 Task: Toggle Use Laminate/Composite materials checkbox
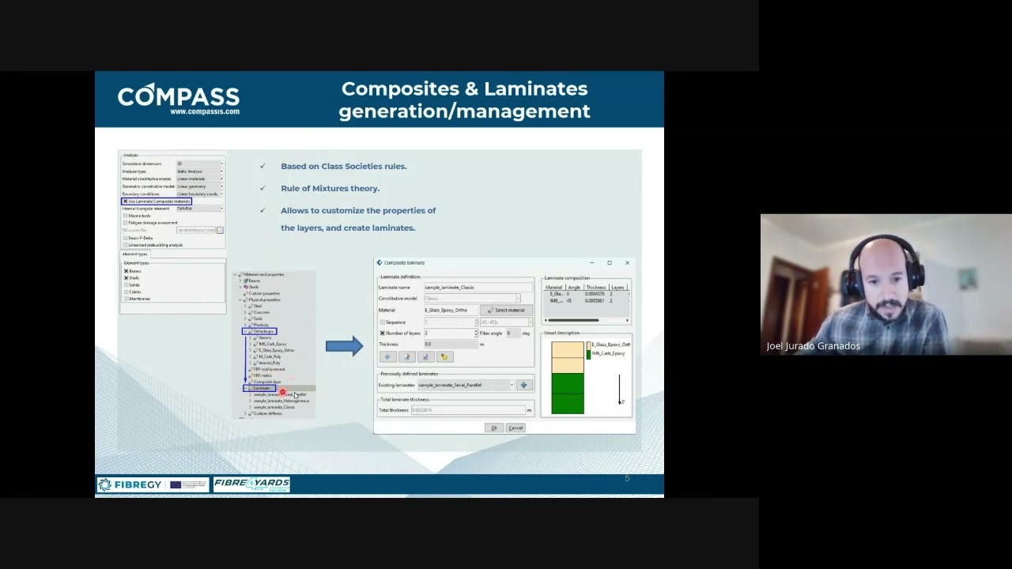coord(125,202)
